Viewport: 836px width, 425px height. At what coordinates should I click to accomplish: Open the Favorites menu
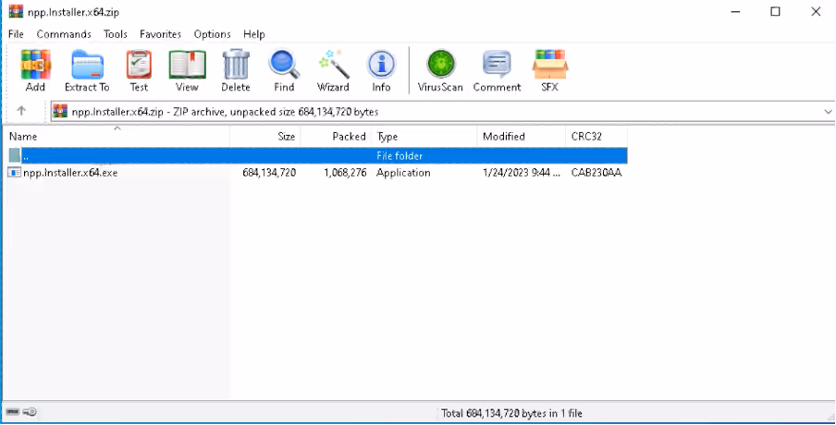(161, 34)
